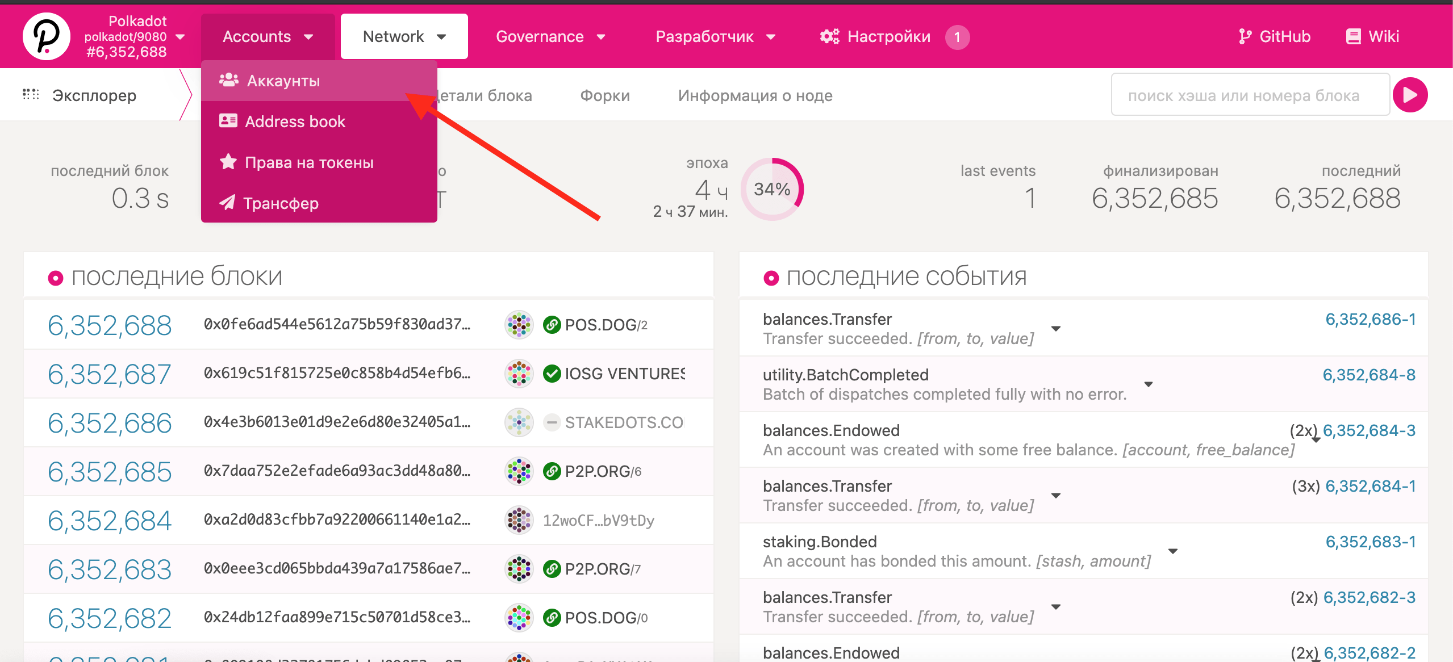Click the green verified badge for IOSG VENTURES
Viewport: 1453px width, 662px height.
pos(552,374)
